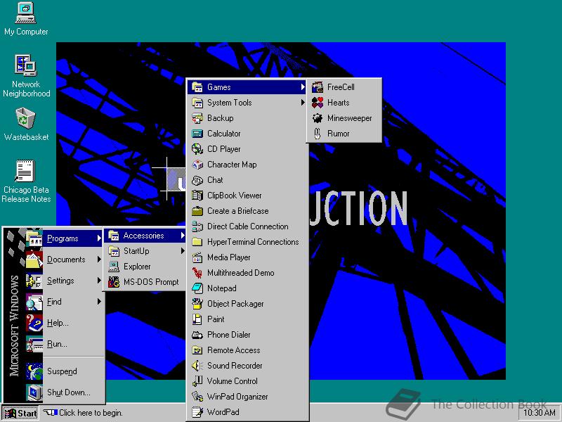Choose Shut Down... from Start menu
The image size is (562, 422).
click(x=64, y=392)
